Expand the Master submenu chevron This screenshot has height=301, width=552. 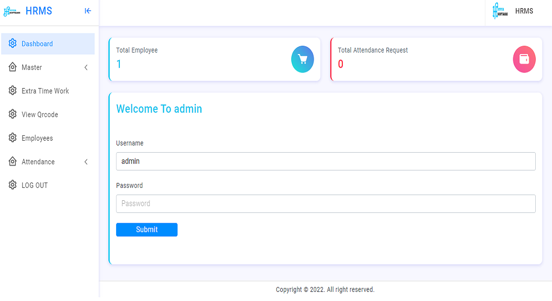click(86, 68)
